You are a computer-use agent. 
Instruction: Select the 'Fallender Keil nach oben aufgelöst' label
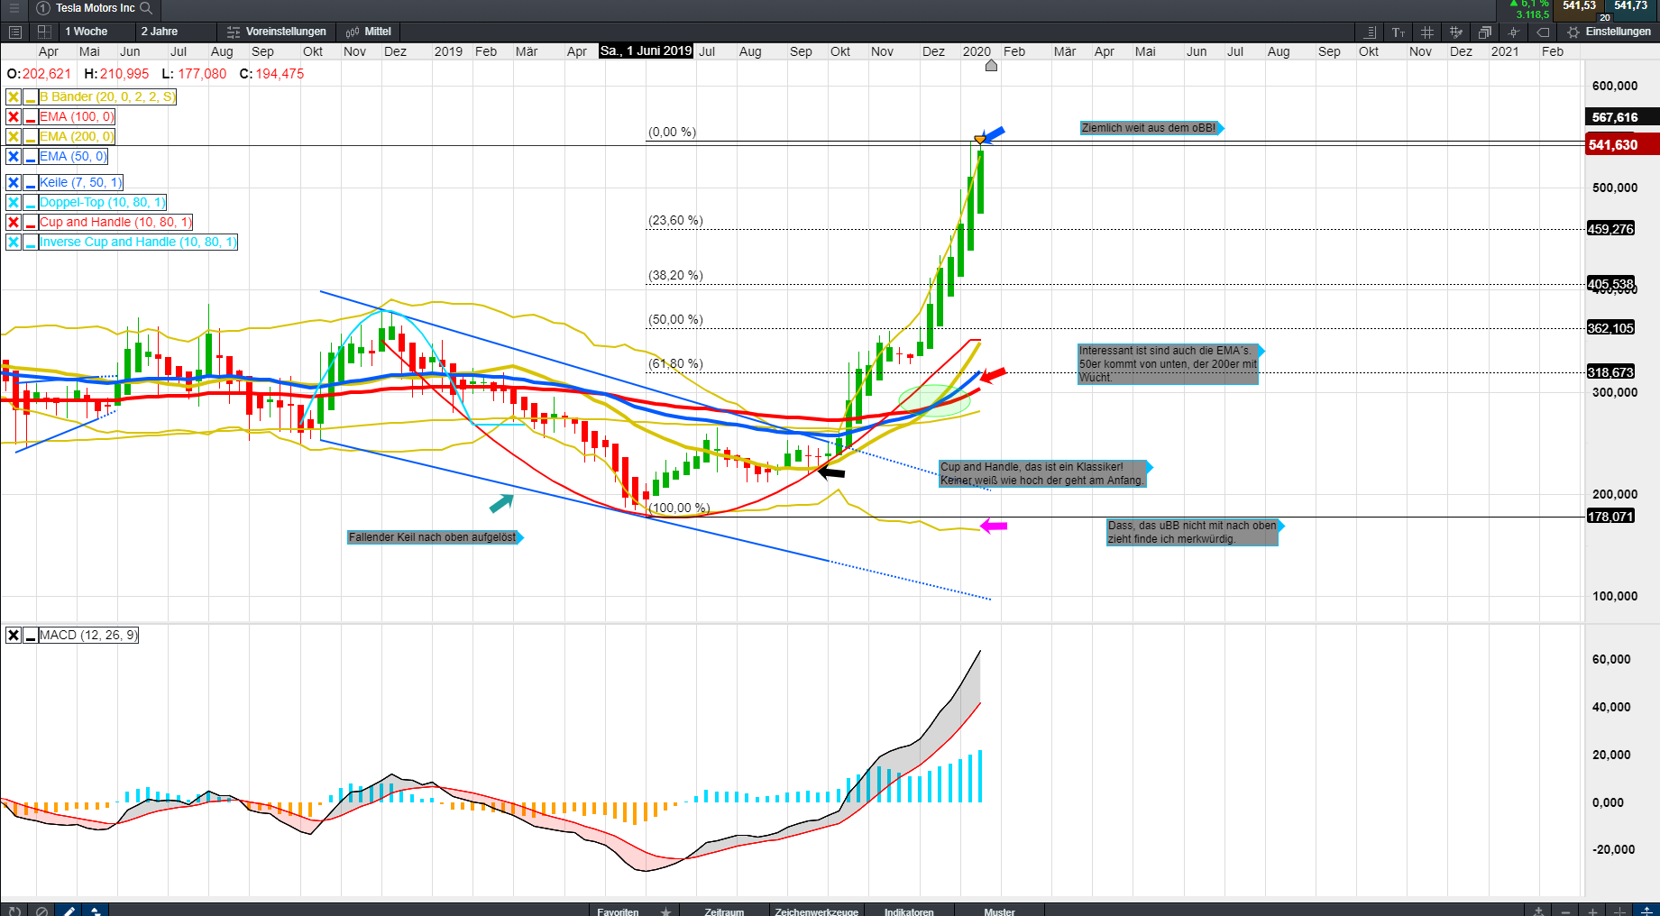tap(433, 537)
